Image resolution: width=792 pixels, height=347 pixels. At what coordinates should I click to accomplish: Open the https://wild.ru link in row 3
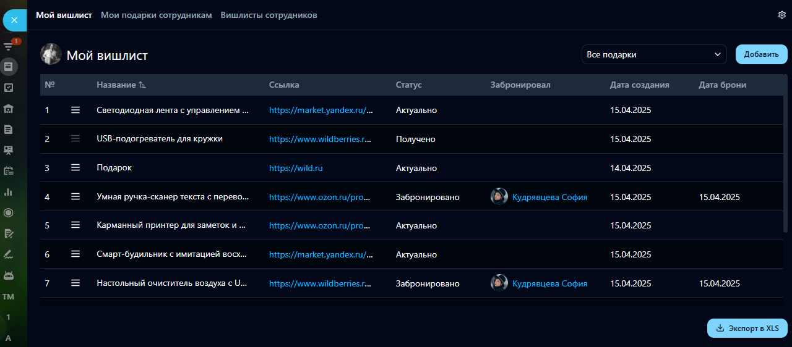click(x=296, y=168)
